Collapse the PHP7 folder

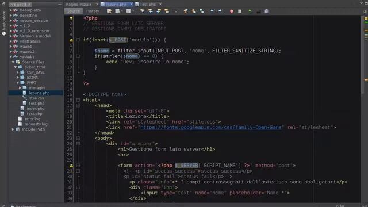coord(18,83)
